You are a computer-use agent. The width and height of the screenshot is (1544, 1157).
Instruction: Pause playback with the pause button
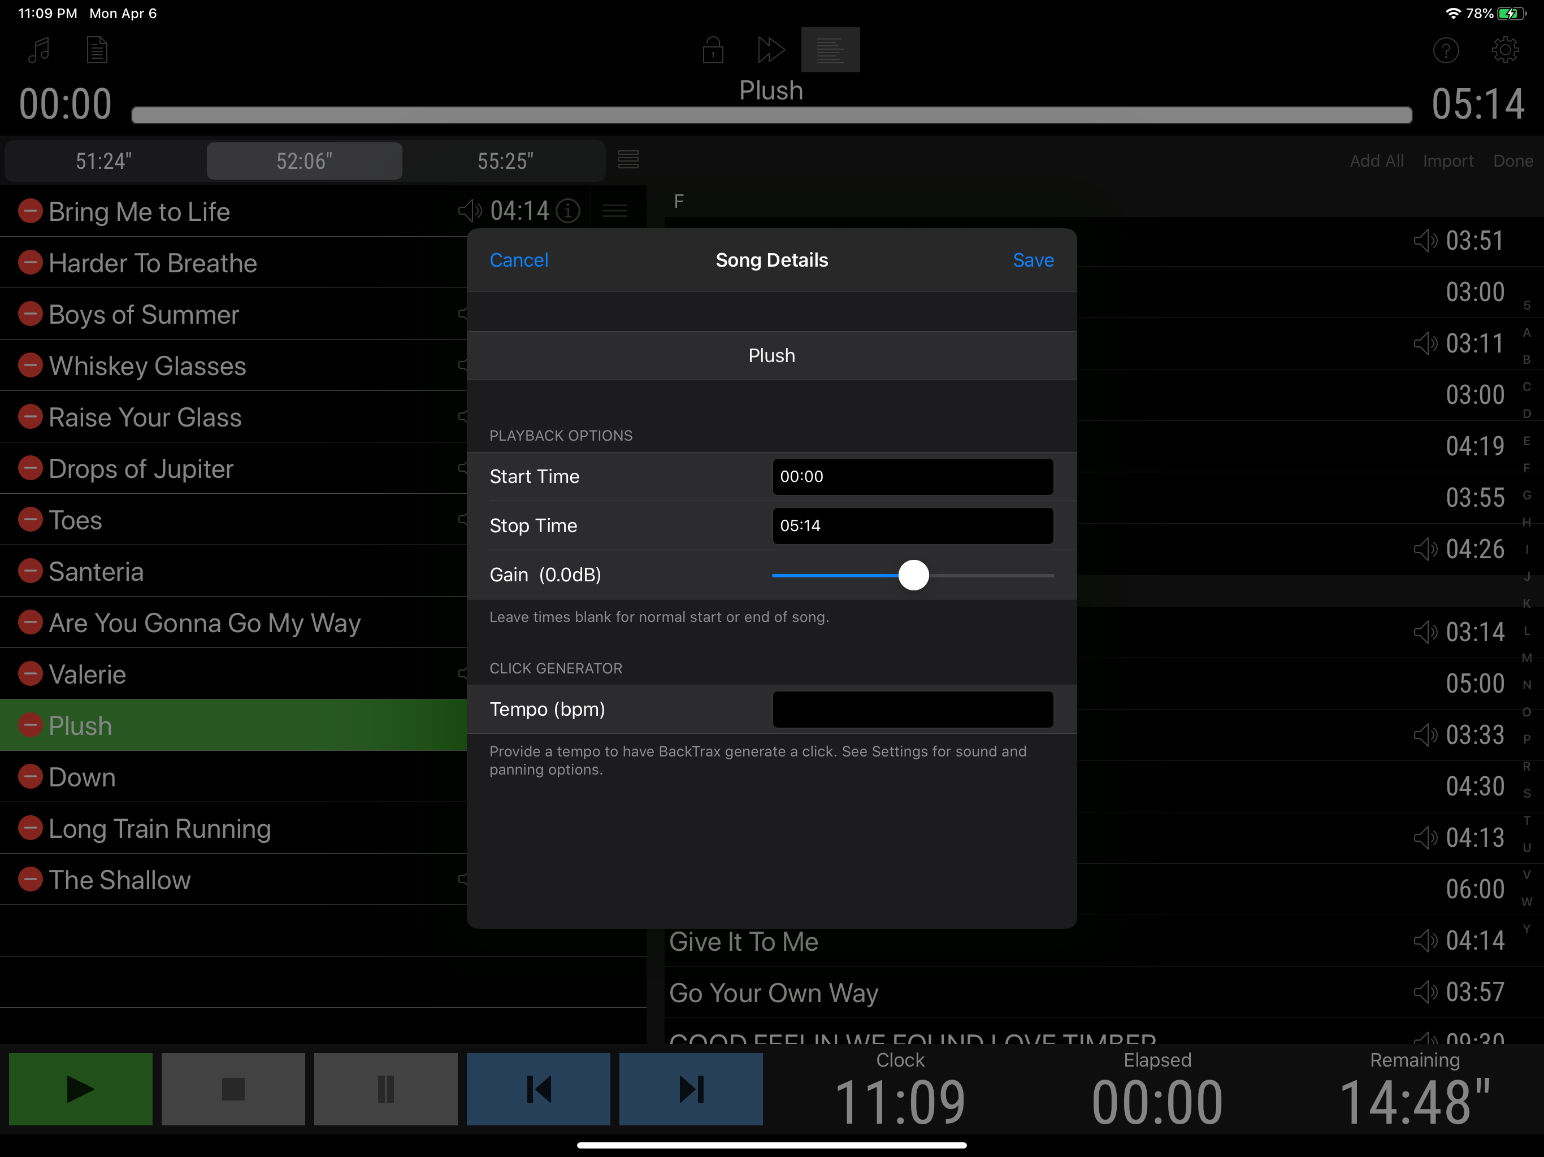(385, 1089)
